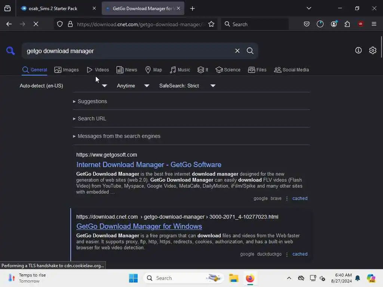Click the Windows taskbar Search box
The width and height of the screenshot is (383, 287).
(183, 278)
